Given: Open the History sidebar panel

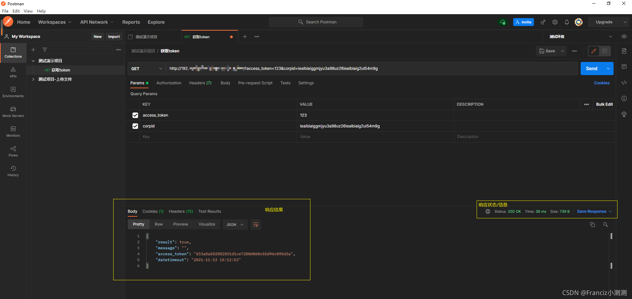Looking at the screenshot, I should [x=13, y=171].
